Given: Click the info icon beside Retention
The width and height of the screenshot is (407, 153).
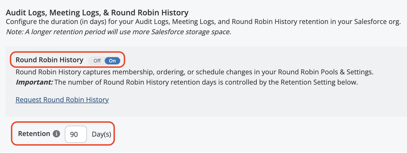Looking at the screenshot, I should click(x=56, y=134).
